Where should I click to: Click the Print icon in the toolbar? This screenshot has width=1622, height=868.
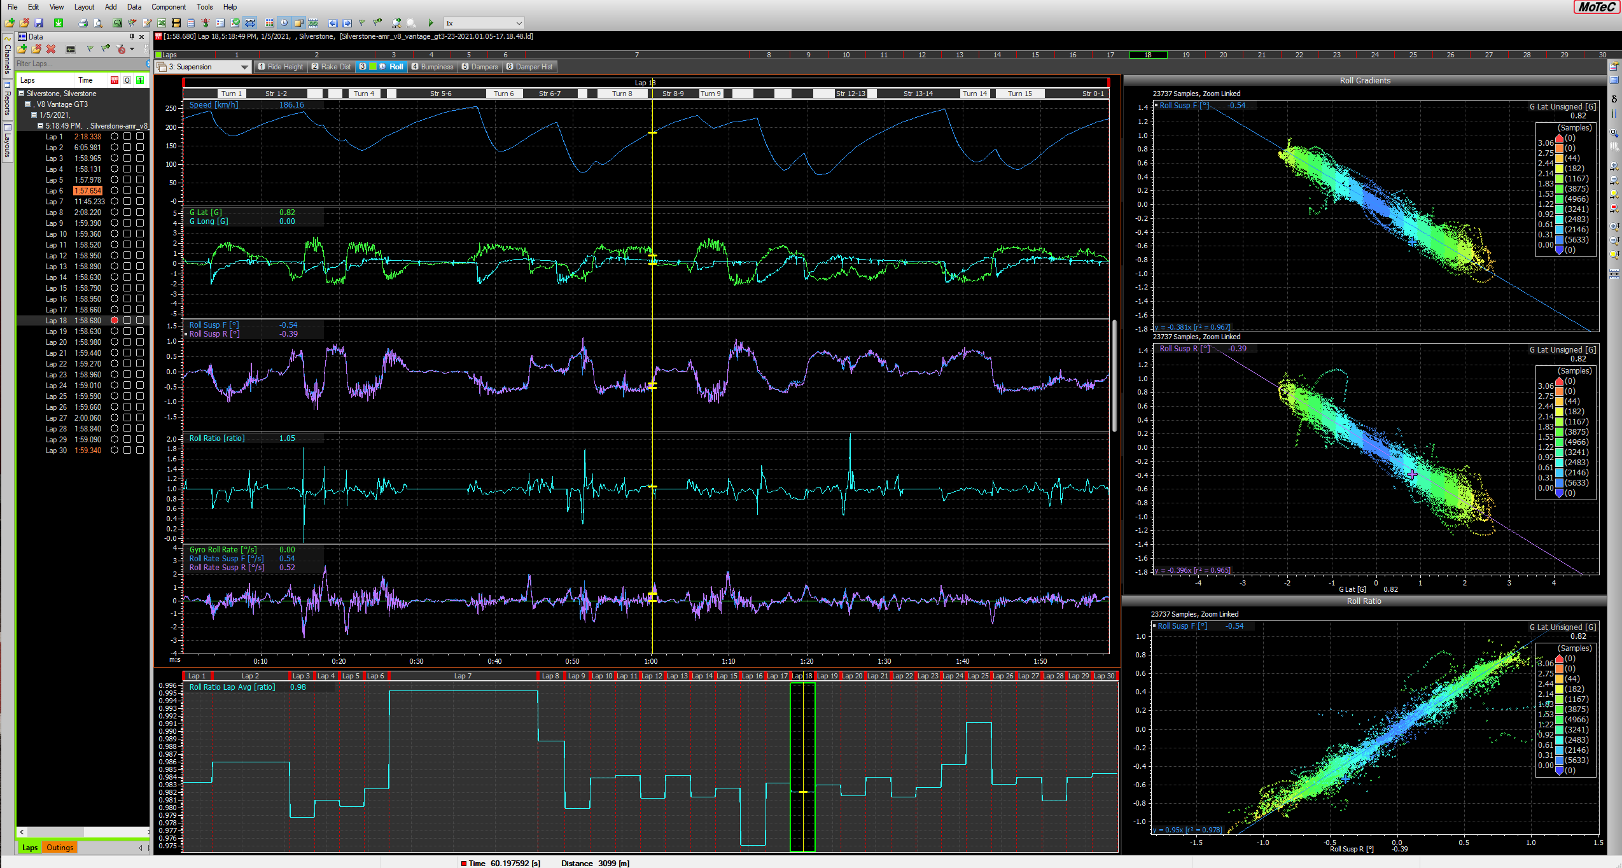pos(83,23)
